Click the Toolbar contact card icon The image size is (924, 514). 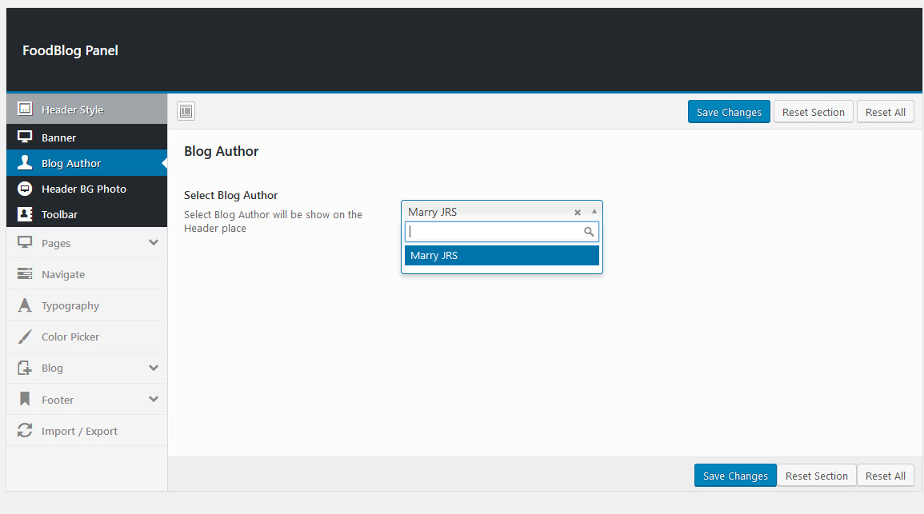25,213
